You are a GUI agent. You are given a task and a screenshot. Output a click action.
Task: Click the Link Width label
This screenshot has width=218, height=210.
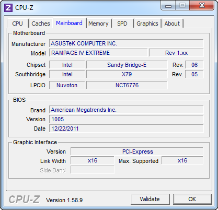pyautogui.click(x=53, y=161)
